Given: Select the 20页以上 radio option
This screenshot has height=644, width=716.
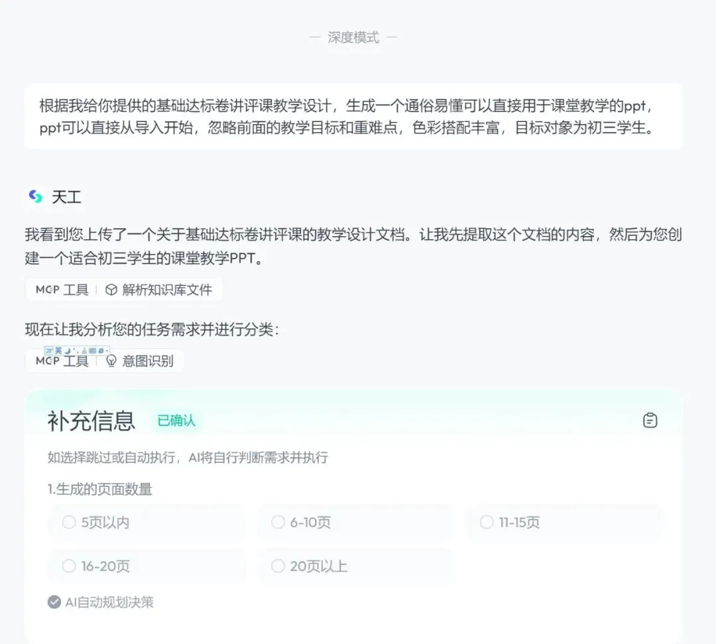Looking at the screenshot, I should click(278, 566).
